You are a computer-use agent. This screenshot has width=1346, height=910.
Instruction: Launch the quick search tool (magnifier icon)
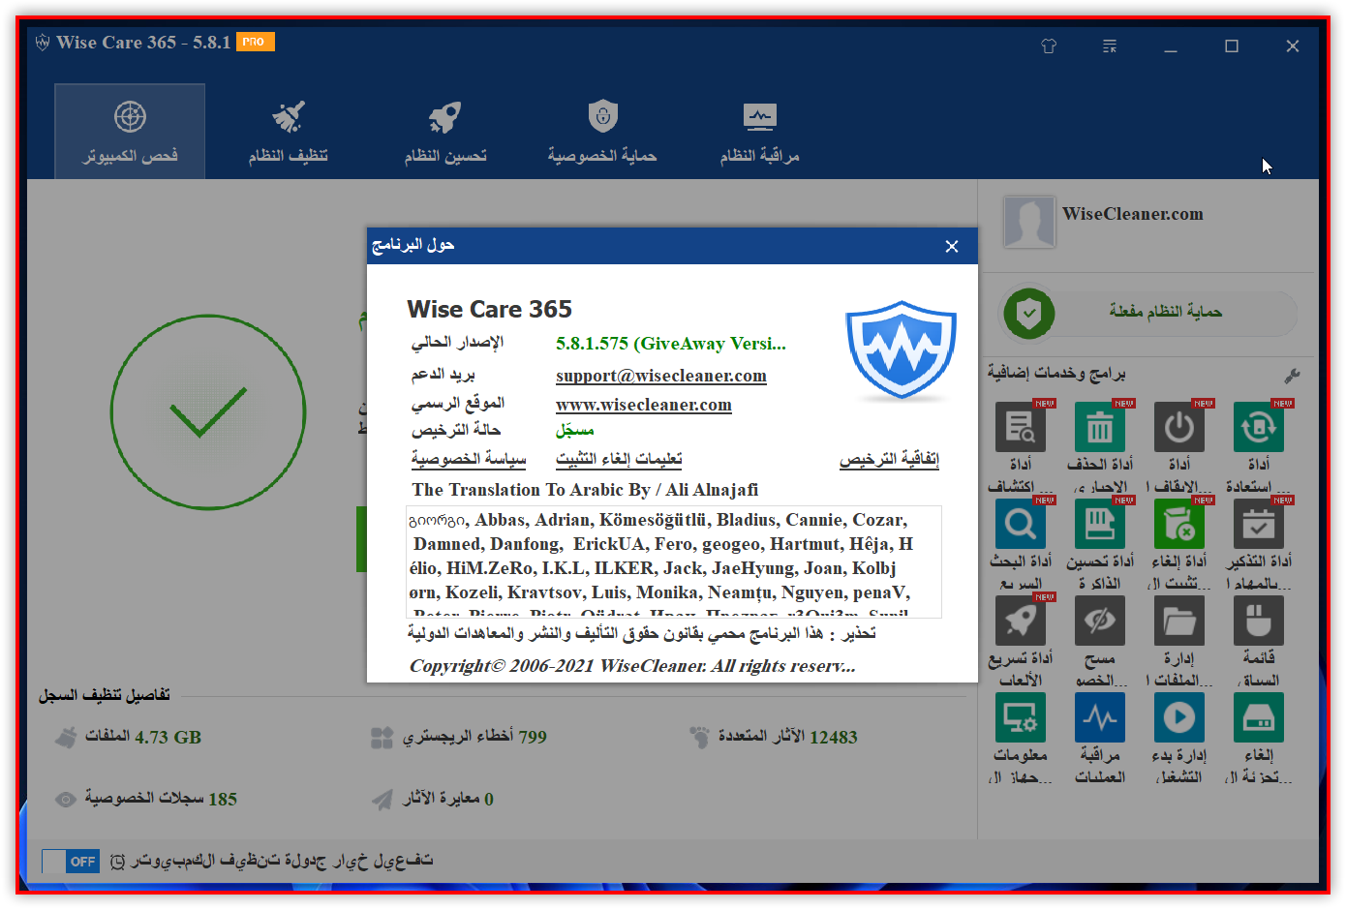1021,524
